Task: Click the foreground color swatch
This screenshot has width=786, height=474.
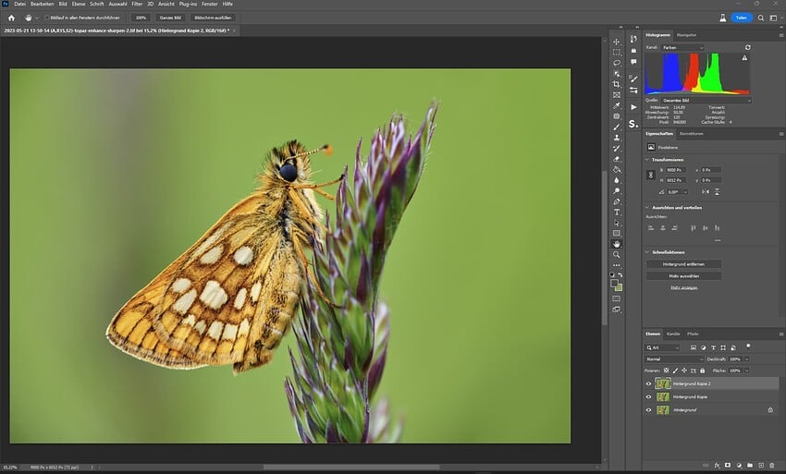Action: (x=614, y=284)
